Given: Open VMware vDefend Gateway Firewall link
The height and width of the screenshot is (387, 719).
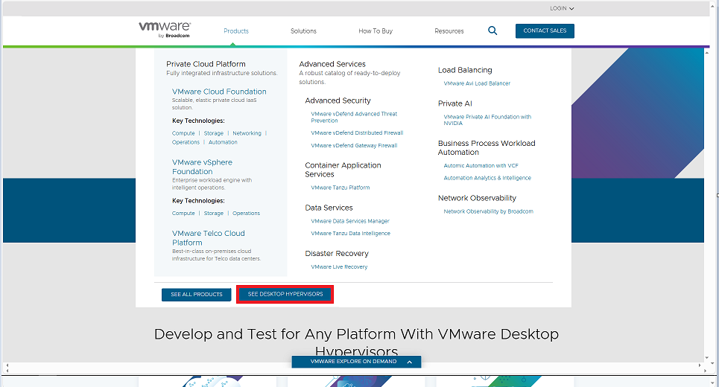Looking at the screenshot, I should click(354, 146).
